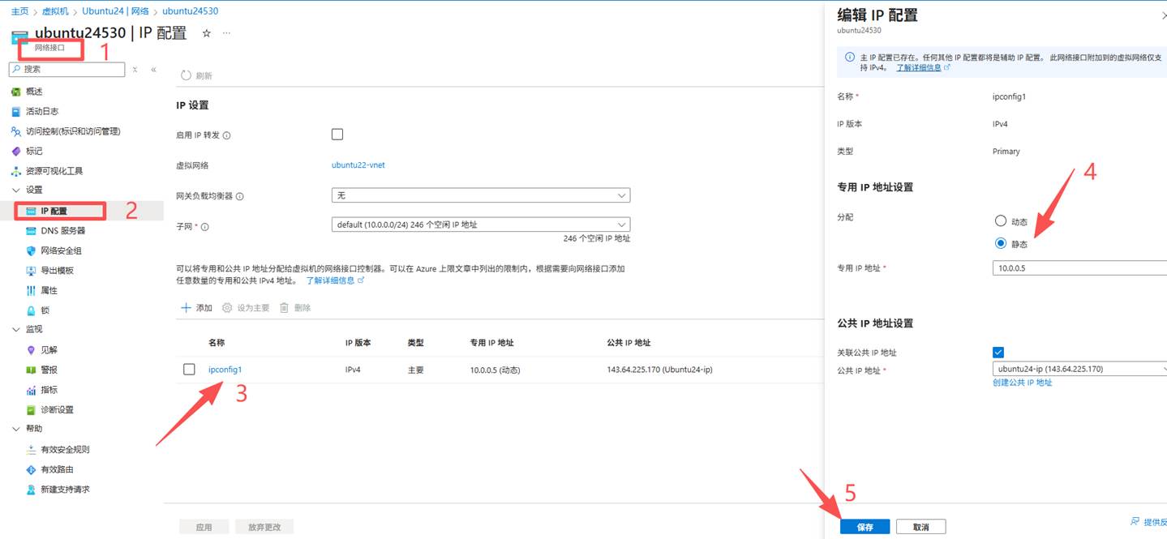The image size is (1167, 539).
Task: Open the 网关负载均衡器 dropdown
Action: (x=480, y=195)
